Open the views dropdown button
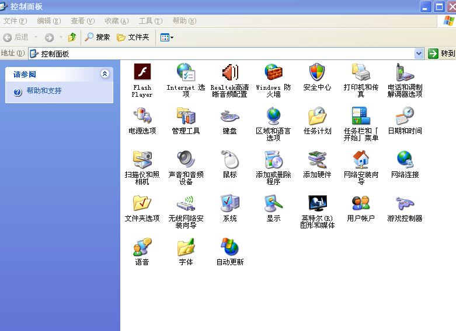Screen dimensions: 456x331 [167, 37]
